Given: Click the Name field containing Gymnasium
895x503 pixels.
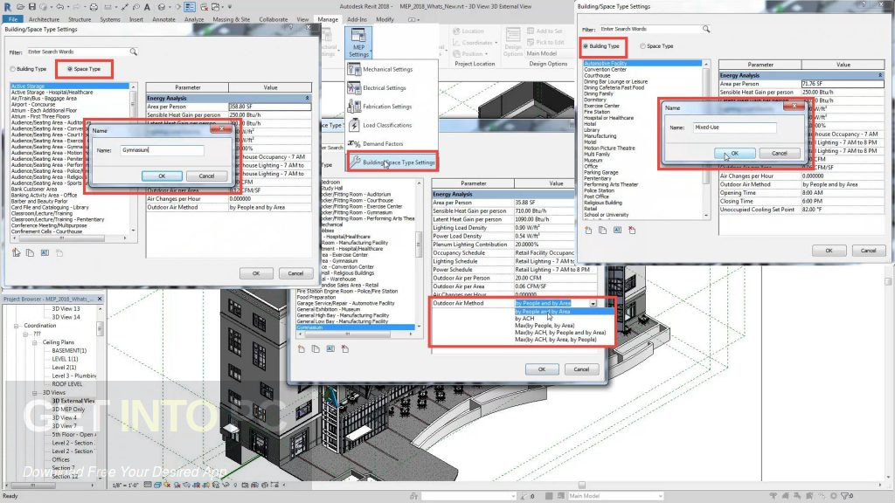Looking at the screenshot, I should [x=162, y=150].
